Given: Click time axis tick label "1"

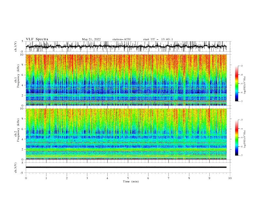Looking at the screenshot, I should coord(46,178).
